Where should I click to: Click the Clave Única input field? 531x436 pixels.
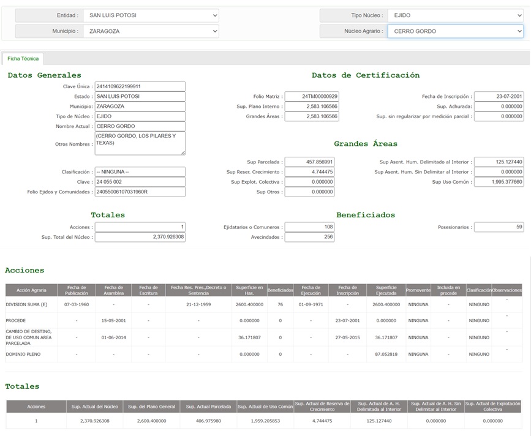point(140,86)
